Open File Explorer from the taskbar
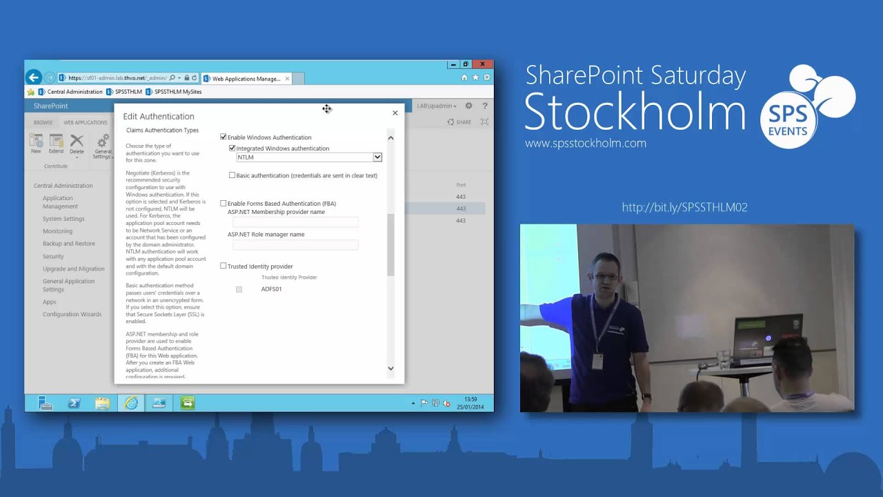The image size is (883, 497). 102,403
